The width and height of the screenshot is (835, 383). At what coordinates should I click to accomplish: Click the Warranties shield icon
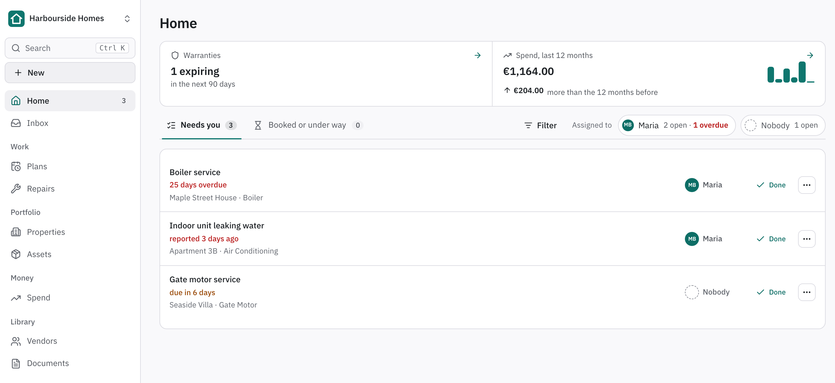point(175,55)
